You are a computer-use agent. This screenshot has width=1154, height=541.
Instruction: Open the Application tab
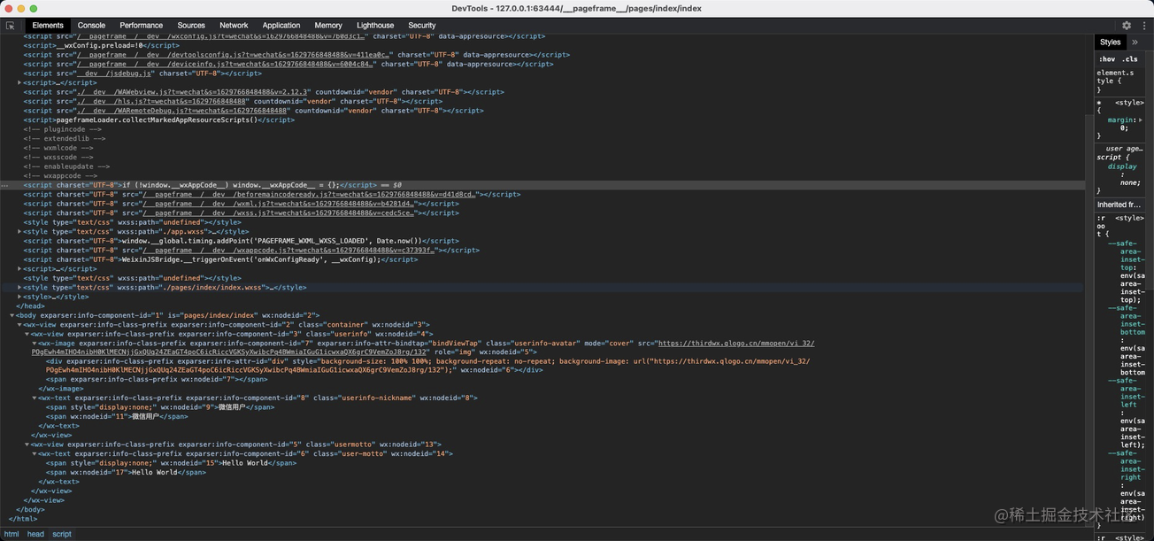click(x=281, y=26)
